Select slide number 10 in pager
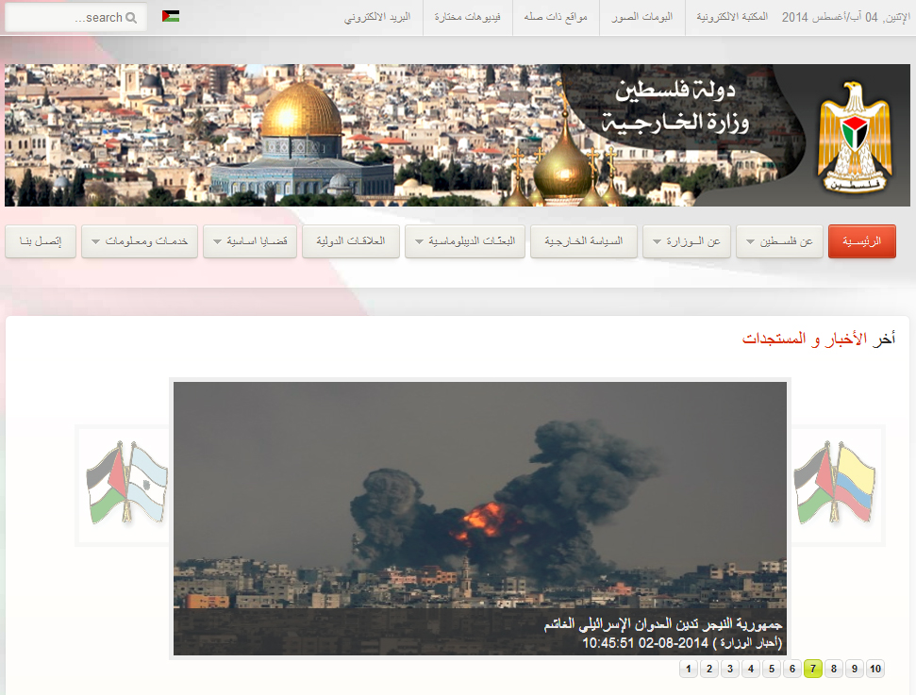916x695 pixels. pyautogui.click(x=875, y=669)
